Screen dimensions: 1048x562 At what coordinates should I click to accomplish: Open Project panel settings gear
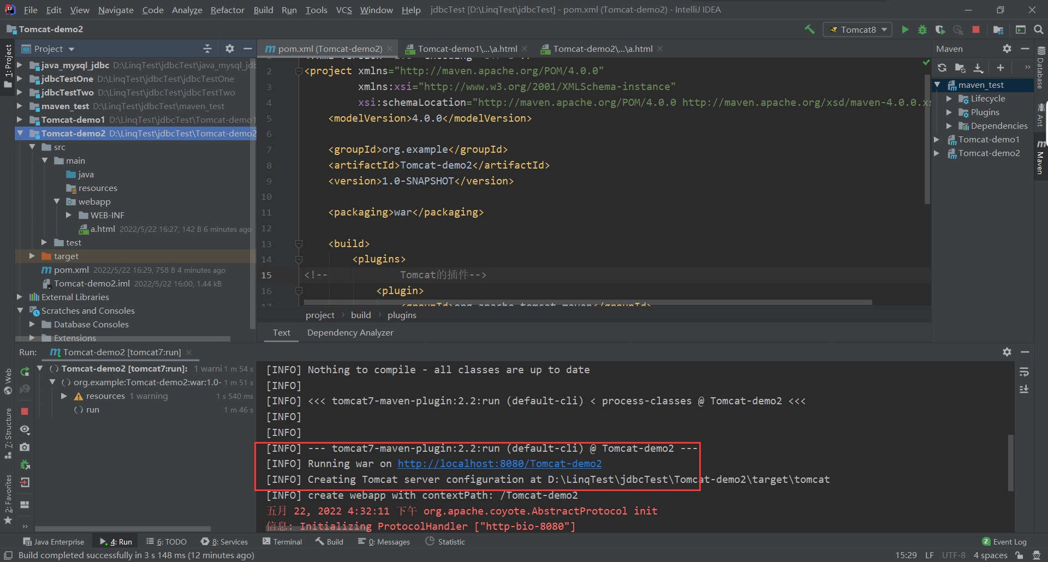click(x=230, y=49)
